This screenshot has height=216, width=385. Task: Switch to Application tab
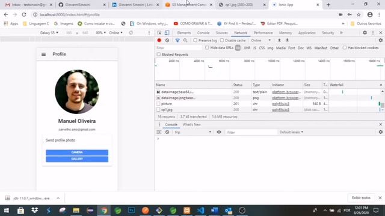307,32
